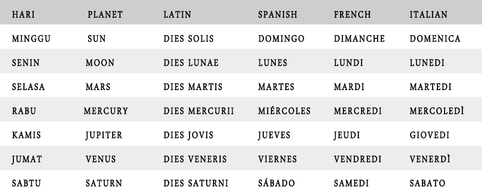Select the MIÉRCOLES cell

tap(284, 111)
